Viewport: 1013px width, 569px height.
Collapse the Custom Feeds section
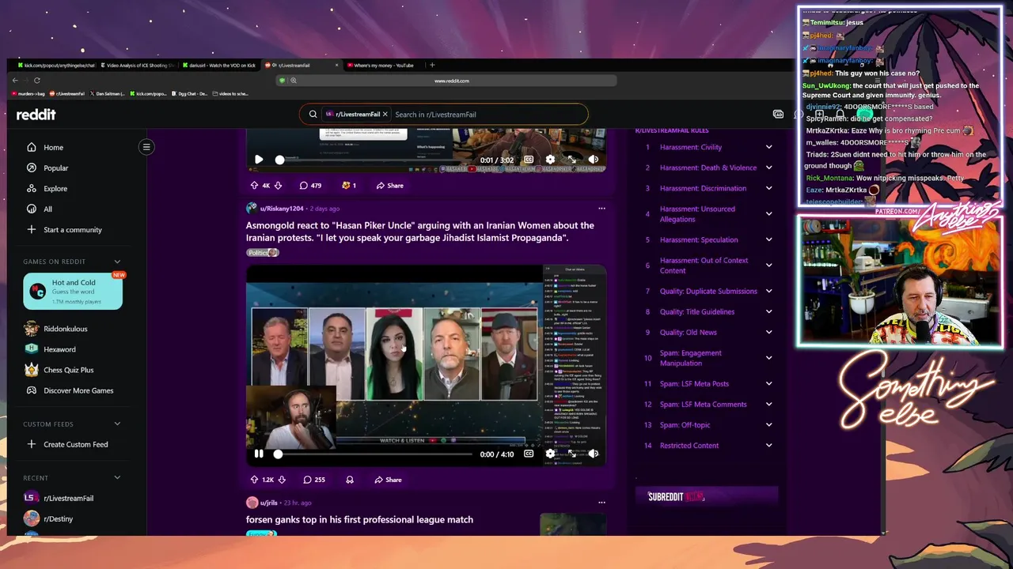pos(117,424)
